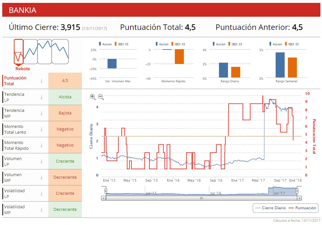Click the Ene '17 axis label
The height and width of the screenshot is (225, 322).
(237, 180)
